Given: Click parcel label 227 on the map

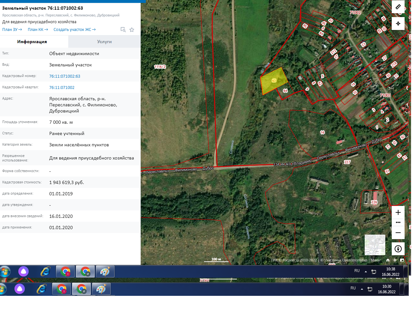Looking at the screenshot, I should click(x=347, y=162).
